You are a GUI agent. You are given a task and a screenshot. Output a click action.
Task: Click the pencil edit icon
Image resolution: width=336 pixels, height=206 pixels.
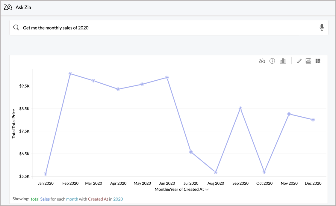coord(299,61)
